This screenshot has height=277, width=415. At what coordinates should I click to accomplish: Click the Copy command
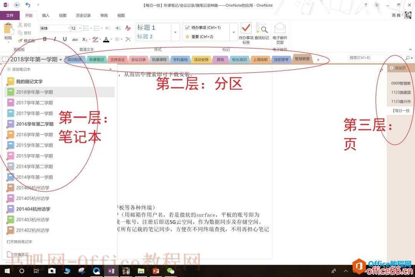point(24,33)
